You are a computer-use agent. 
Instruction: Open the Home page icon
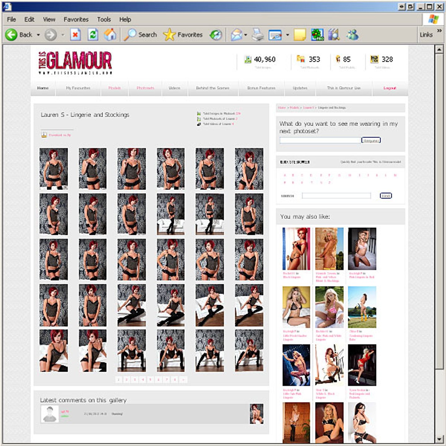pos(110,35)
